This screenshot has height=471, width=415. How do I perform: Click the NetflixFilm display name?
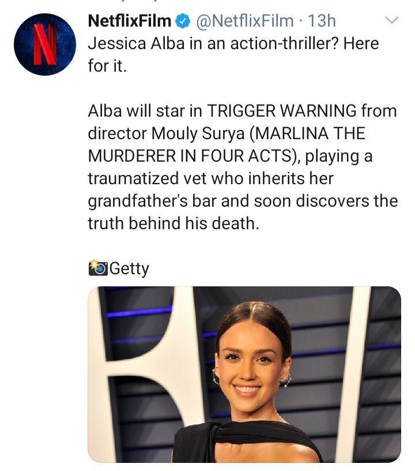click(x=130, y=21)
